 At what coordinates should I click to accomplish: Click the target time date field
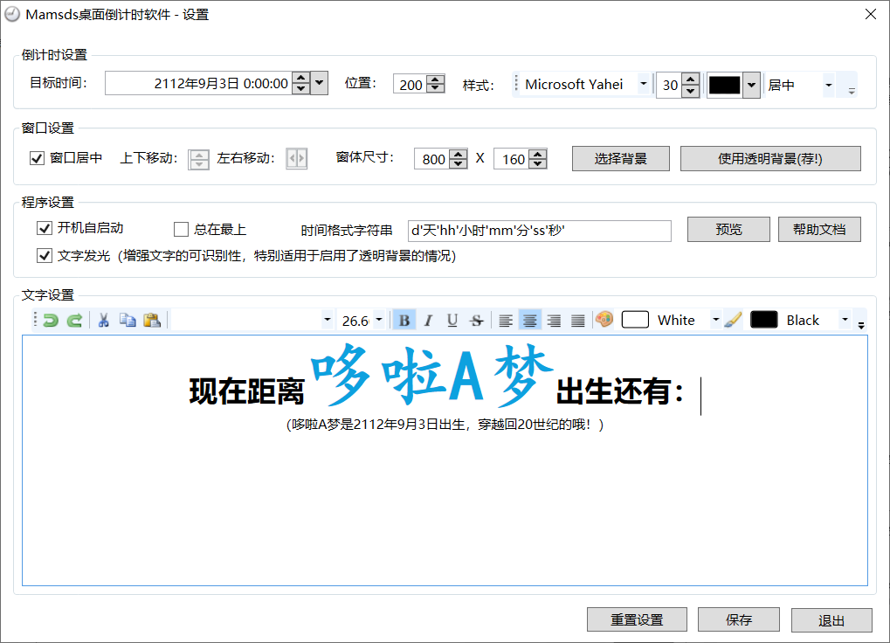pyautogui.click(x=198, y=83)
